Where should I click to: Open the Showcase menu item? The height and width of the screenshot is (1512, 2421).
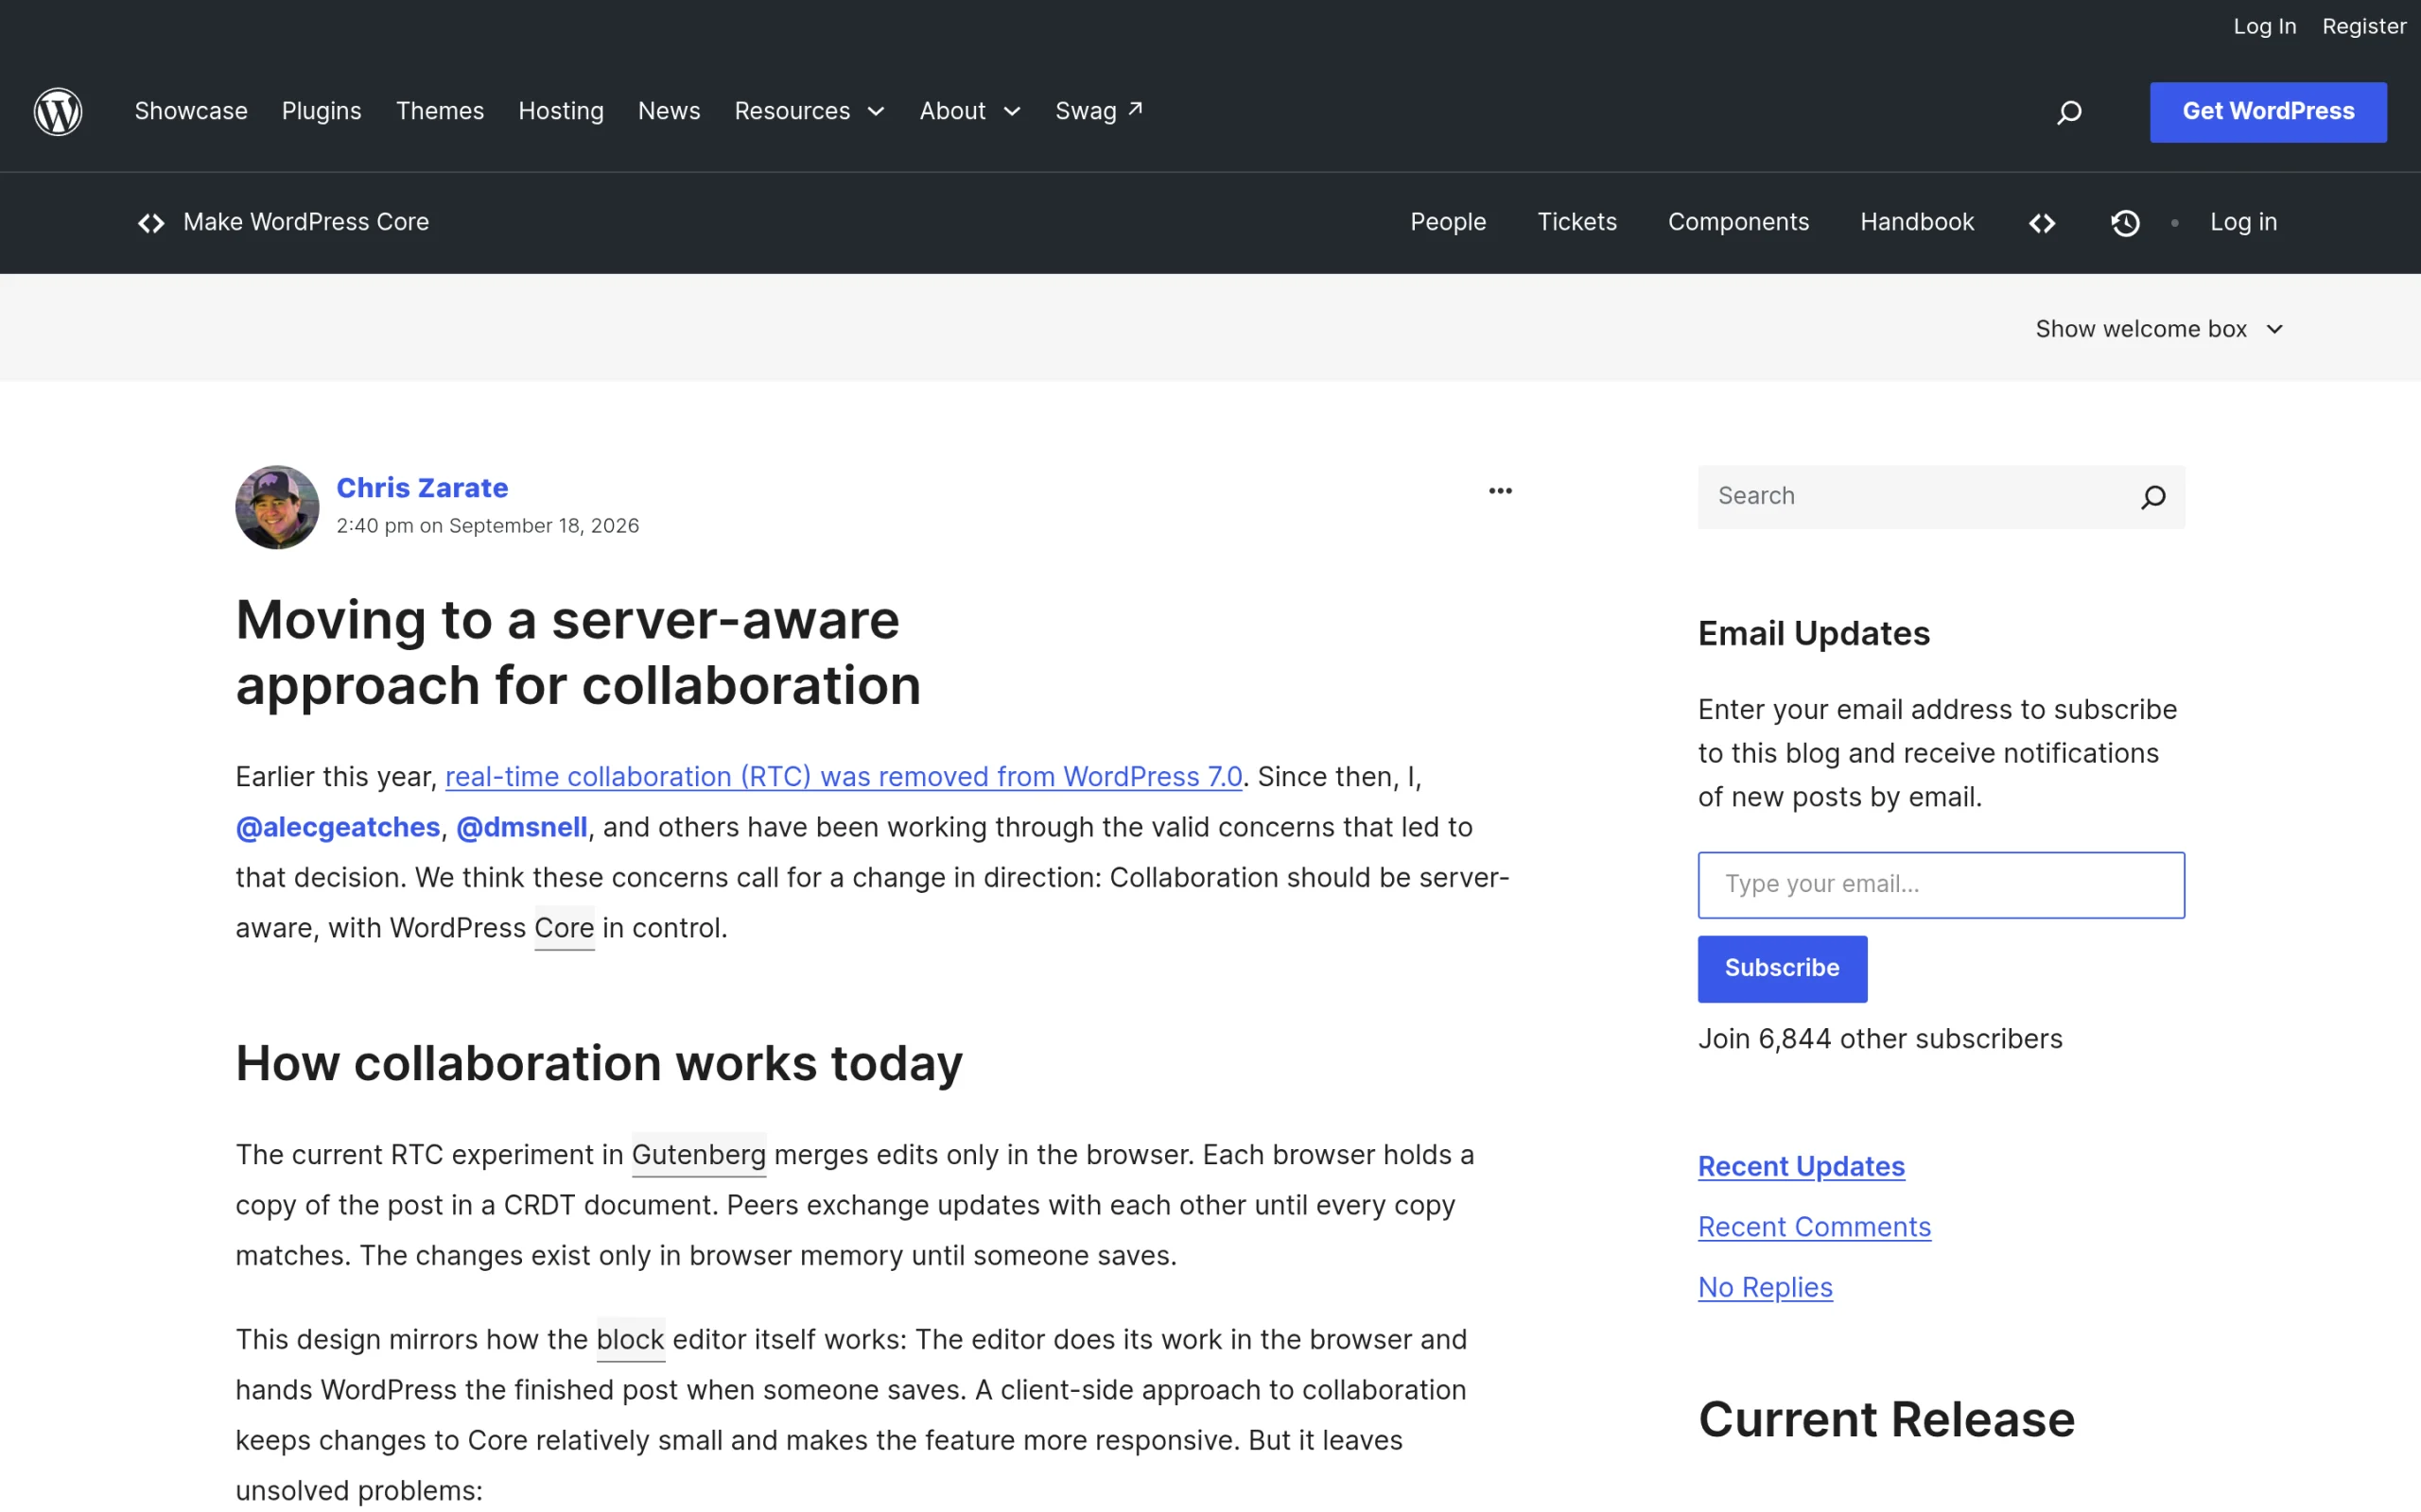point(191,111)
